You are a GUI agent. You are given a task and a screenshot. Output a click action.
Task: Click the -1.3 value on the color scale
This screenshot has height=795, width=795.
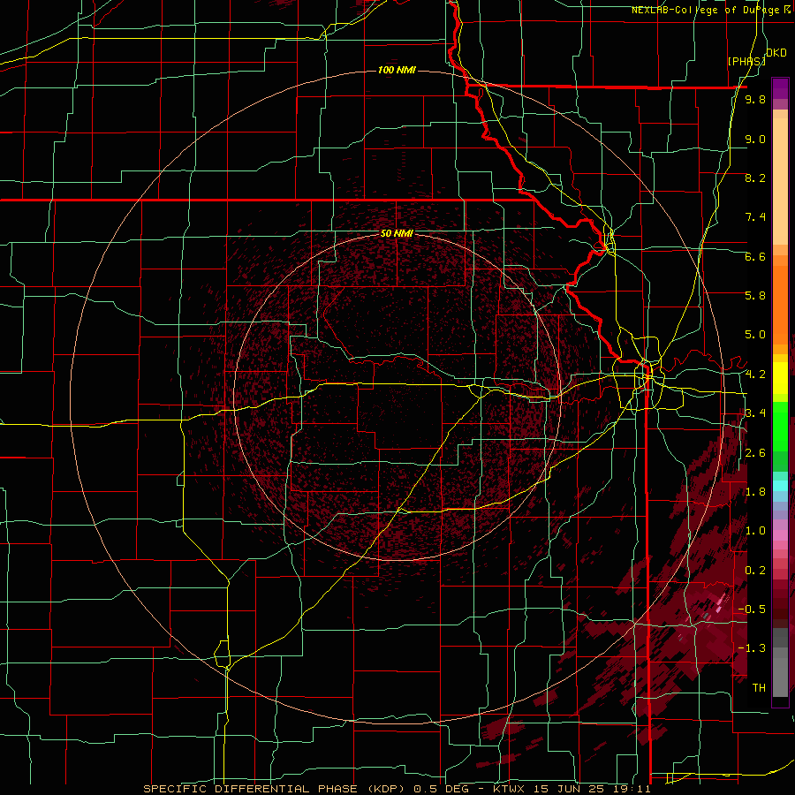coord(752,648)
